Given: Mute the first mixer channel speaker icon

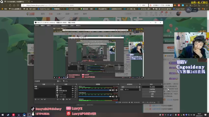Looking at the screenshot, I should (x=113, y=90).
